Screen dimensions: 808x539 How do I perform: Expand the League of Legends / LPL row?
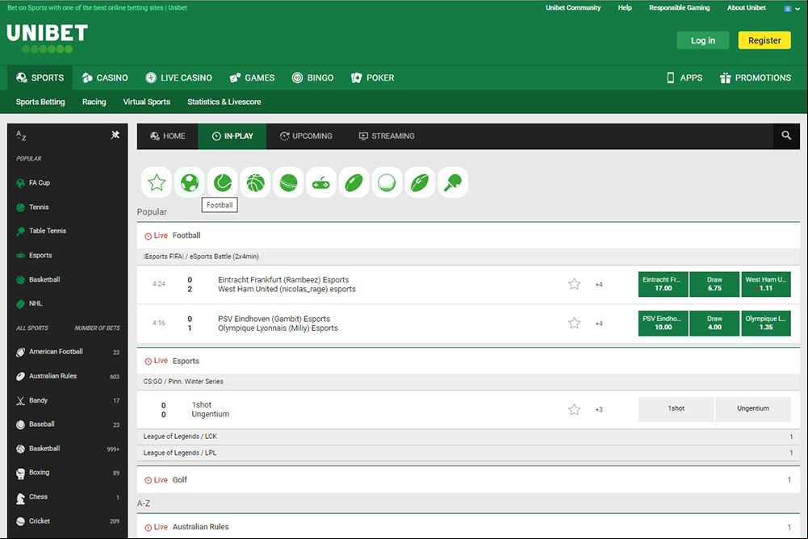[468, 453]
